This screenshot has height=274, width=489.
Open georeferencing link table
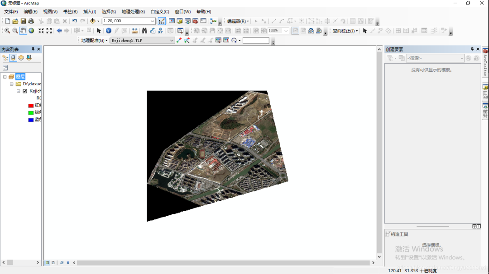[226, 41]
